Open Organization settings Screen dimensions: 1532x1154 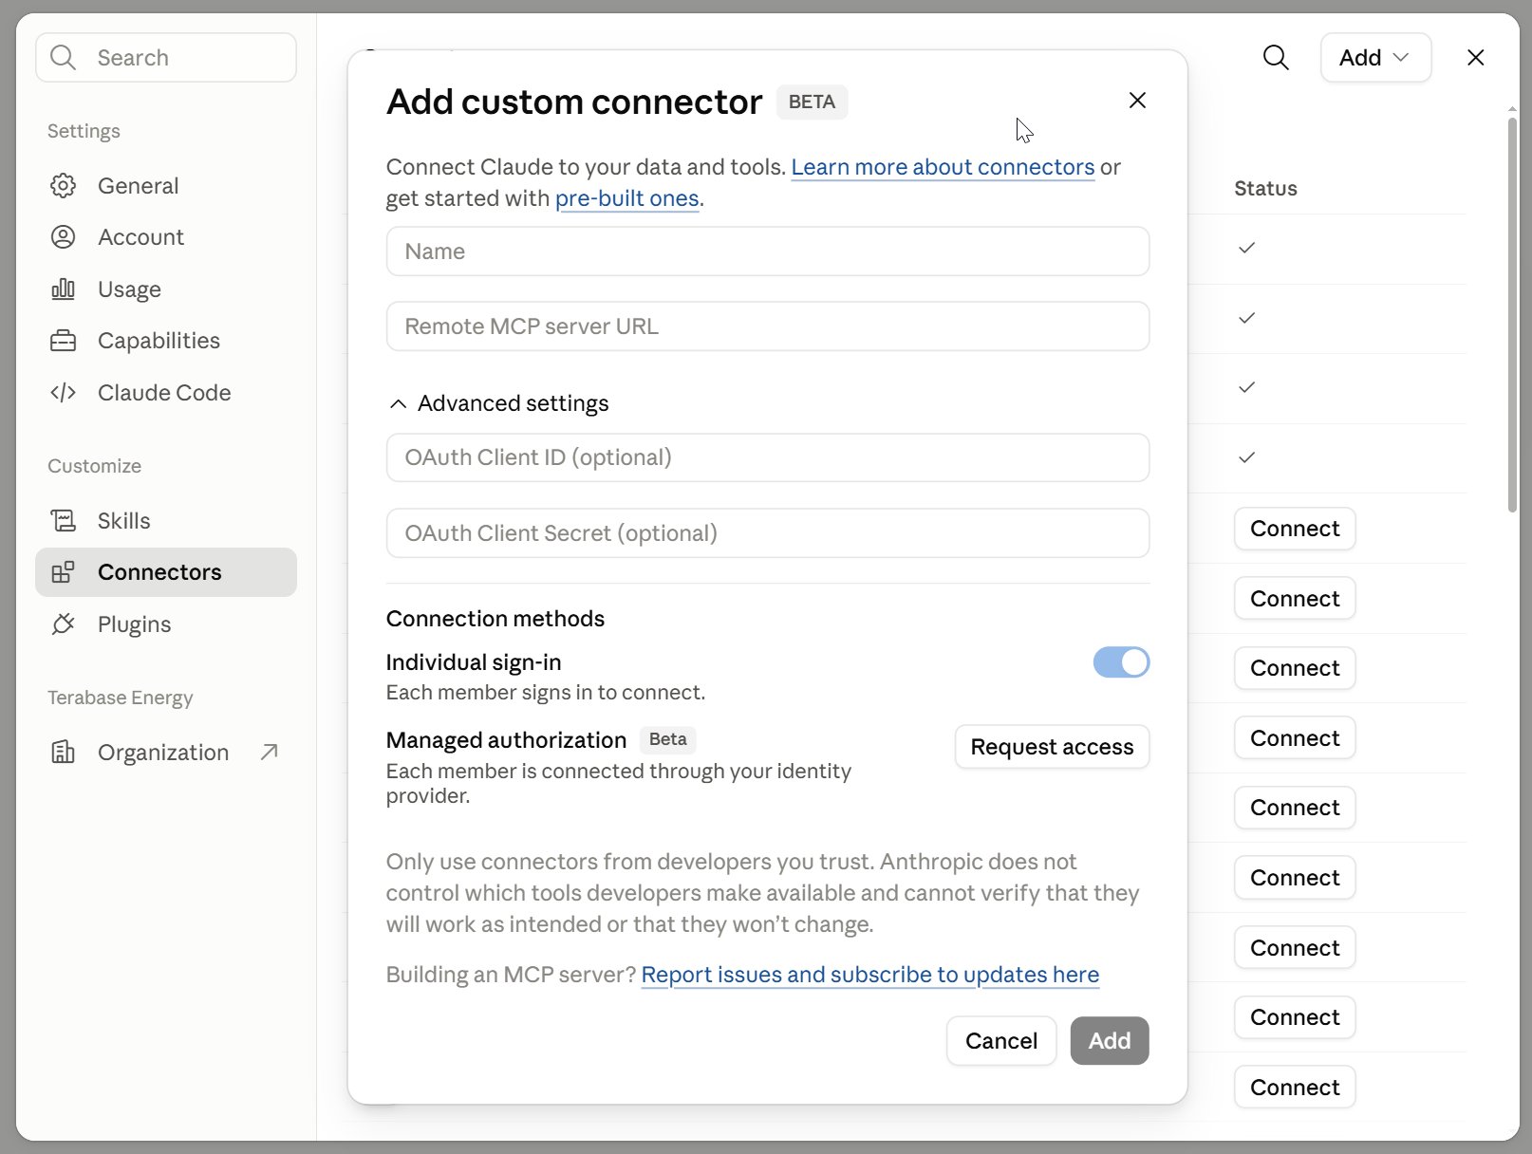pyautogui.click(x=166, y=752)
